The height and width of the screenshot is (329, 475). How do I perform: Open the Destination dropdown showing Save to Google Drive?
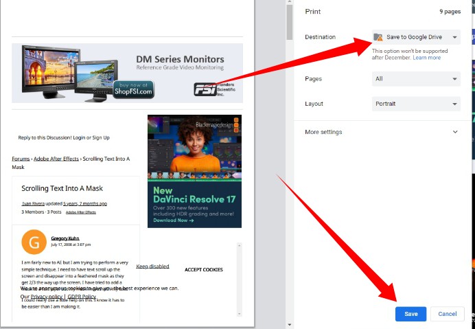tap(416, 37)
